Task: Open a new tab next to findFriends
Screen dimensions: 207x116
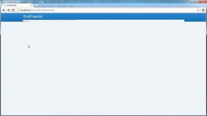Action: coord(37,5)
